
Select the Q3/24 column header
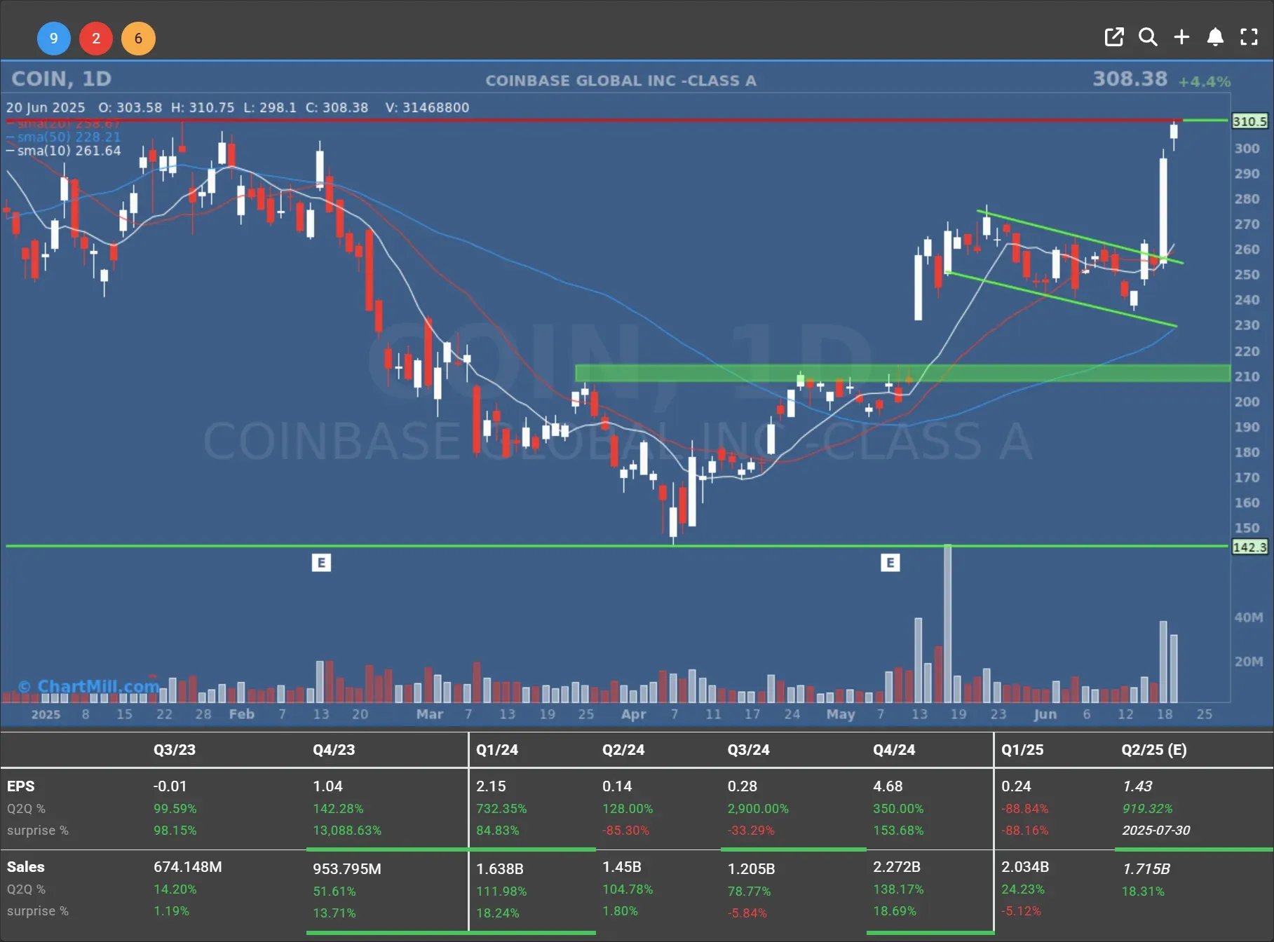(x=748, y=749)
